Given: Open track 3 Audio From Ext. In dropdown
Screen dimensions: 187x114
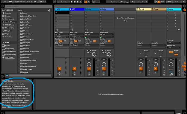Looking at the screenshot, I should (92, 34).
